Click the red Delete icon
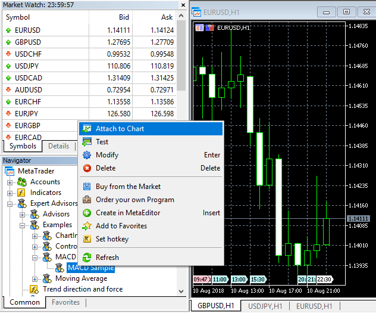Viewport: 376px width, 313px height. pos(87,168)
